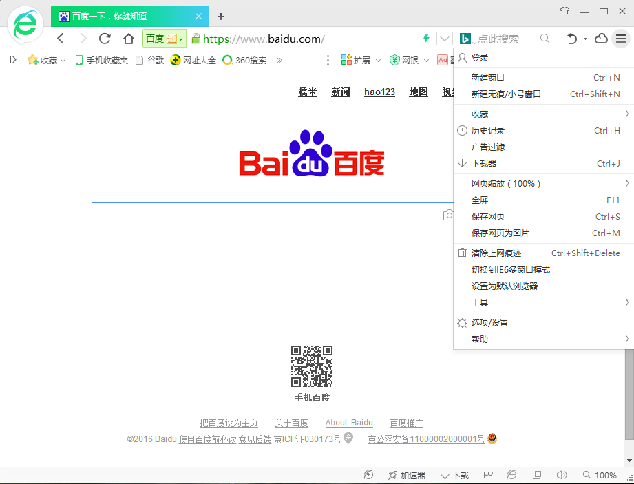634x484 pixels.
Task: Click the forward navigation arrow
Action: tap(83, 39)
